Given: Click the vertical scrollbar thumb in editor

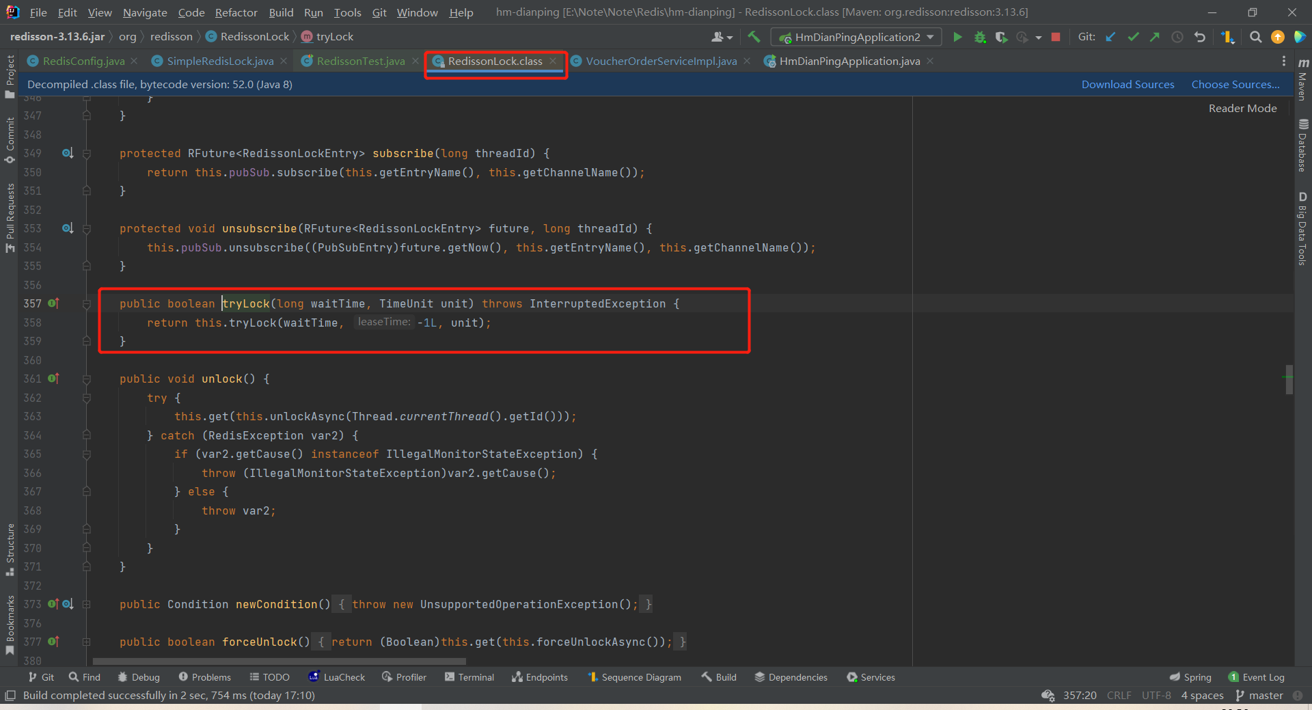Looking at the screenshot, I should pyautogui.click(x=1289, y=379).
